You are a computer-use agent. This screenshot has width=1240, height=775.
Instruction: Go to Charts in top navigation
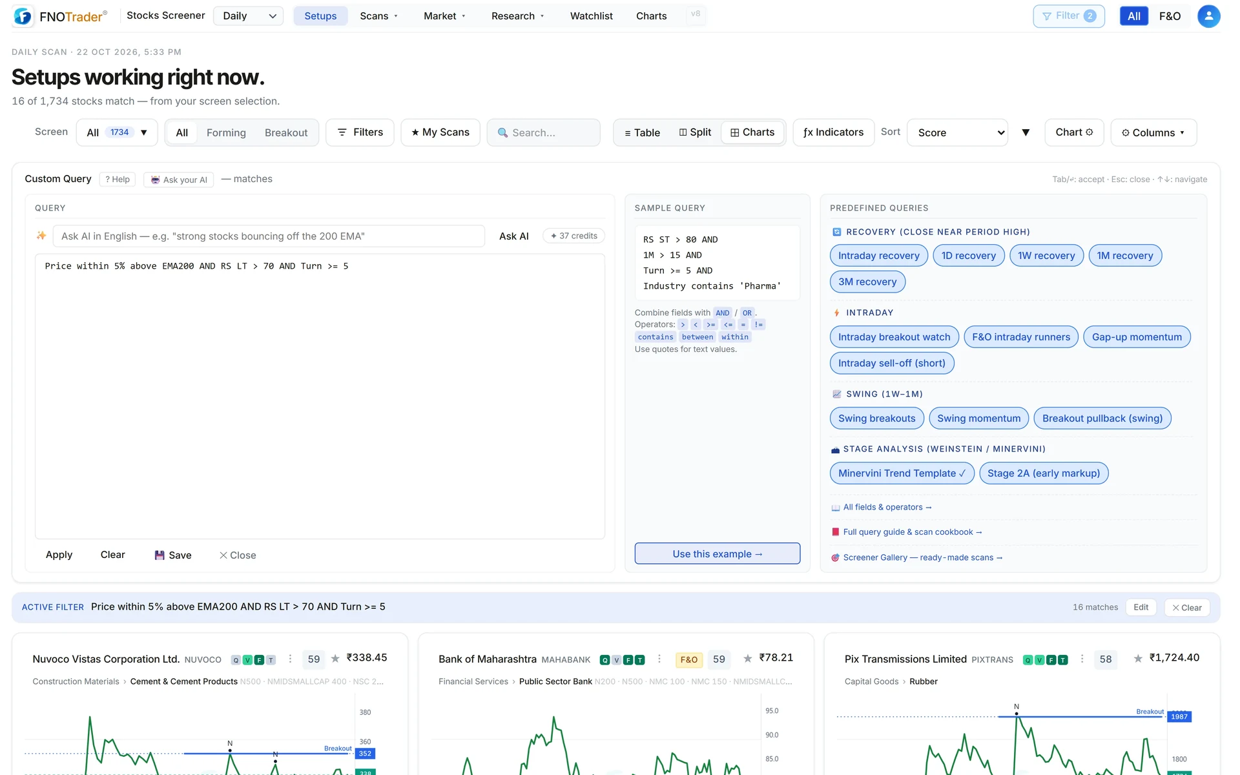coord(651,16)
